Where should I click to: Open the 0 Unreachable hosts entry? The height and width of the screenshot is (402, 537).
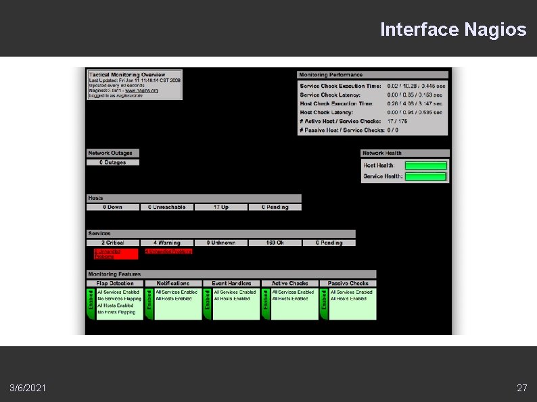[167, 207]
